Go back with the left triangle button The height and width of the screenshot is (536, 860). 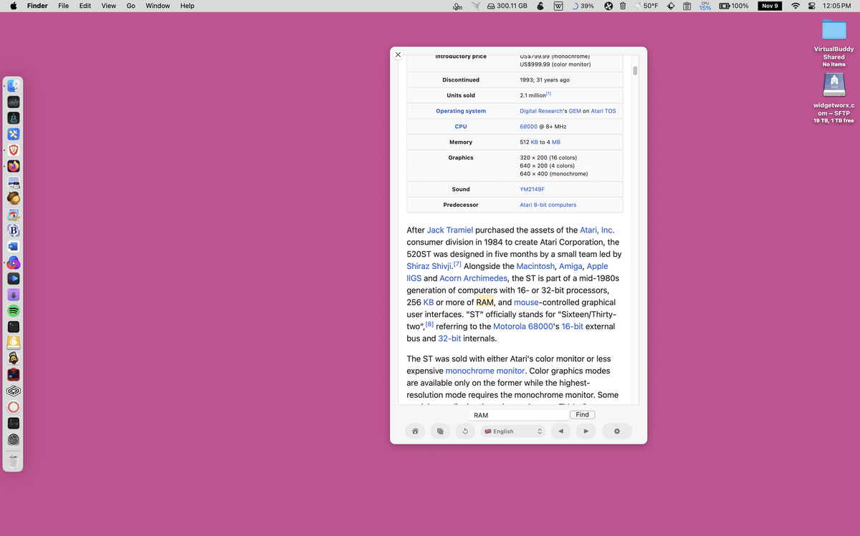click(560, 432)
